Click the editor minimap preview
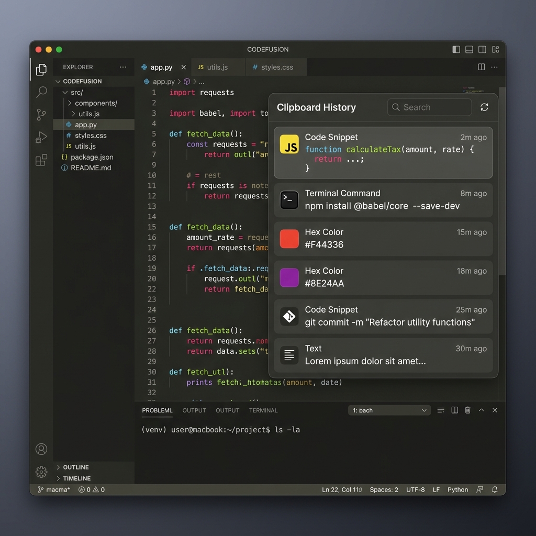This screenshot has height=536, width=536. pyautogui.click(x=473, y=90)
